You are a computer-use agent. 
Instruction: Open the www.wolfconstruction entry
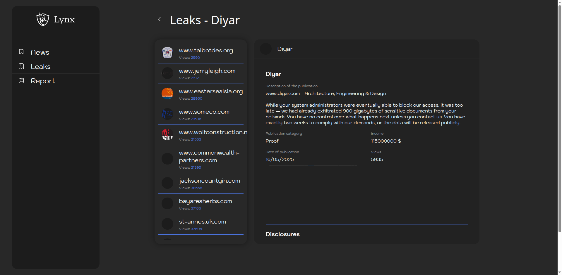pos(201,135)
